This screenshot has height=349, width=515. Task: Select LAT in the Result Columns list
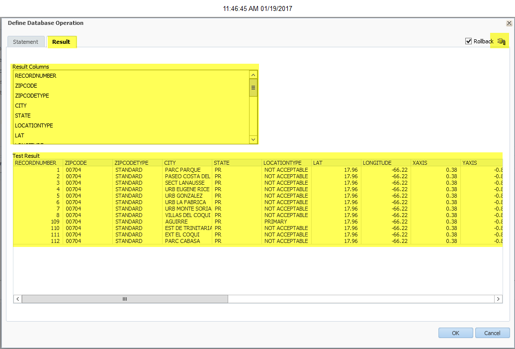click(x=19, y=135)
